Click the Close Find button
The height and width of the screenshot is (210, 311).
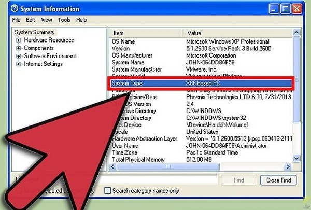point(279,180)
